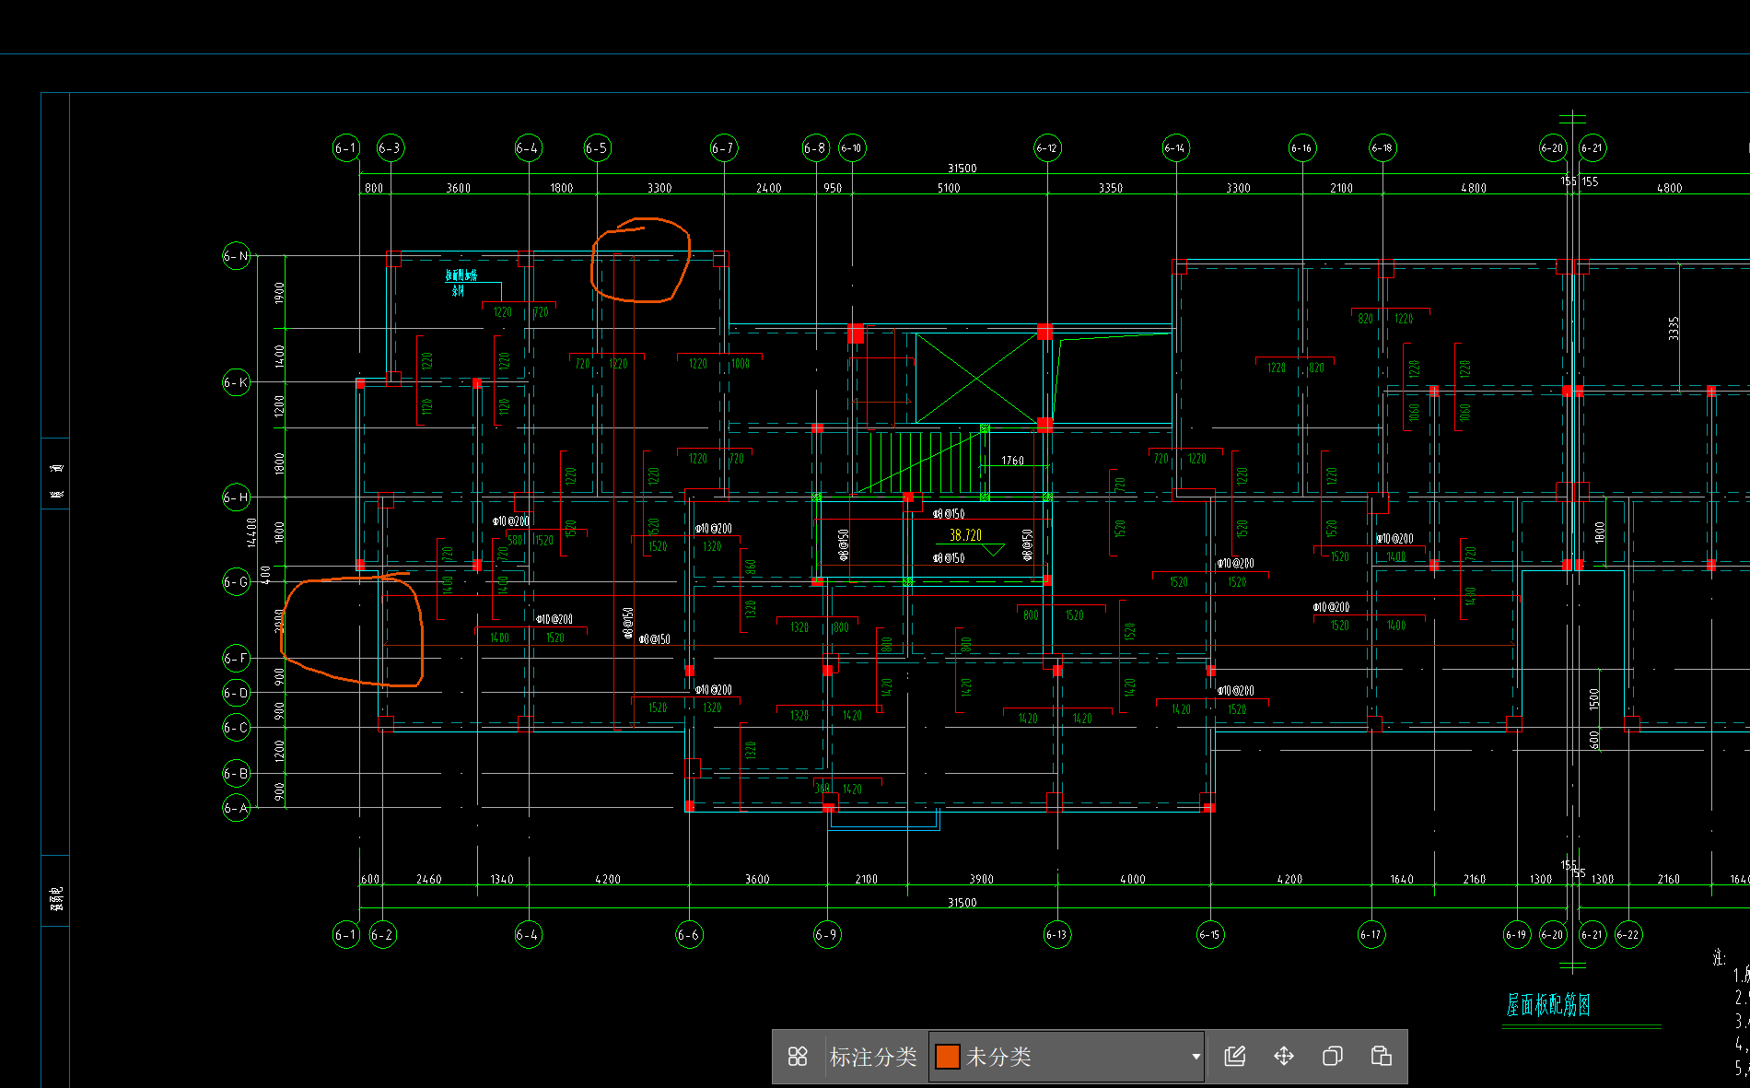1750x1088 pixels.
Task: Select the 1340 dimension text
Action: tap(502, 880)
